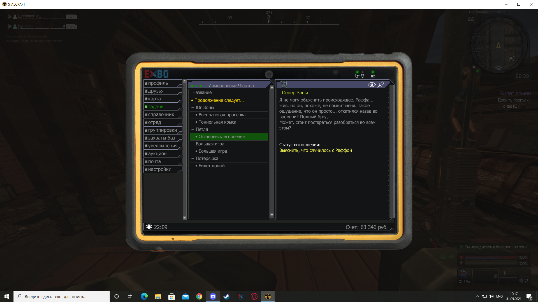The height and width of the screenshot is (302, 538).
Task: Launch Microsoft Edge from the taskbar
Action: click(144, 296)
